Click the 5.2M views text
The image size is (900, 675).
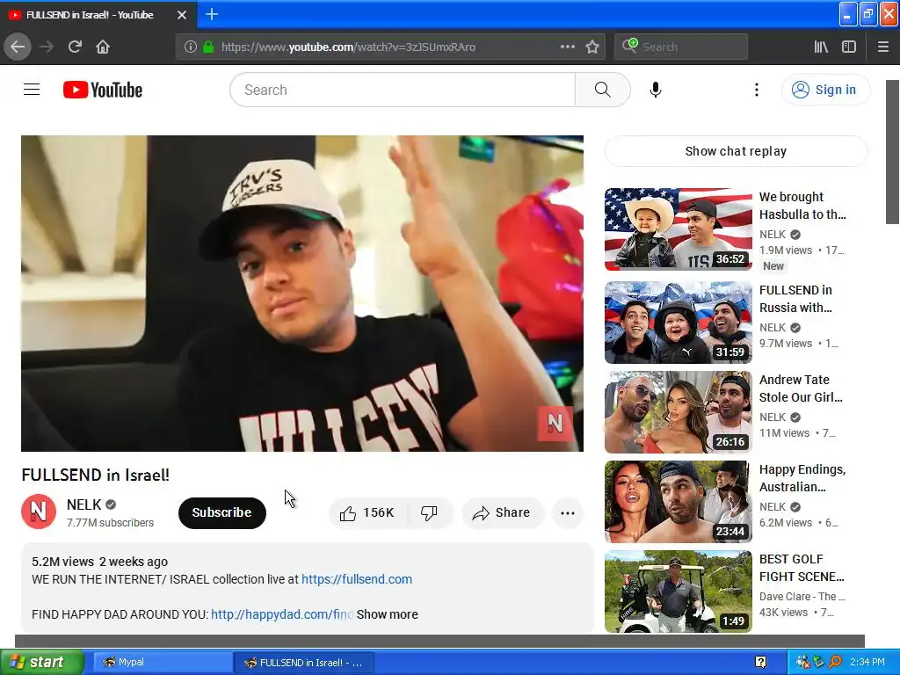coord(62,562)
